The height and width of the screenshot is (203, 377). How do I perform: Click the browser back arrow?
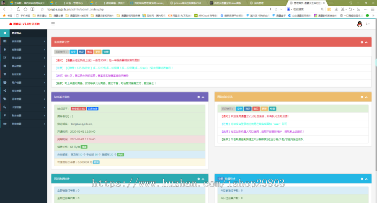(x=4, y=9)
